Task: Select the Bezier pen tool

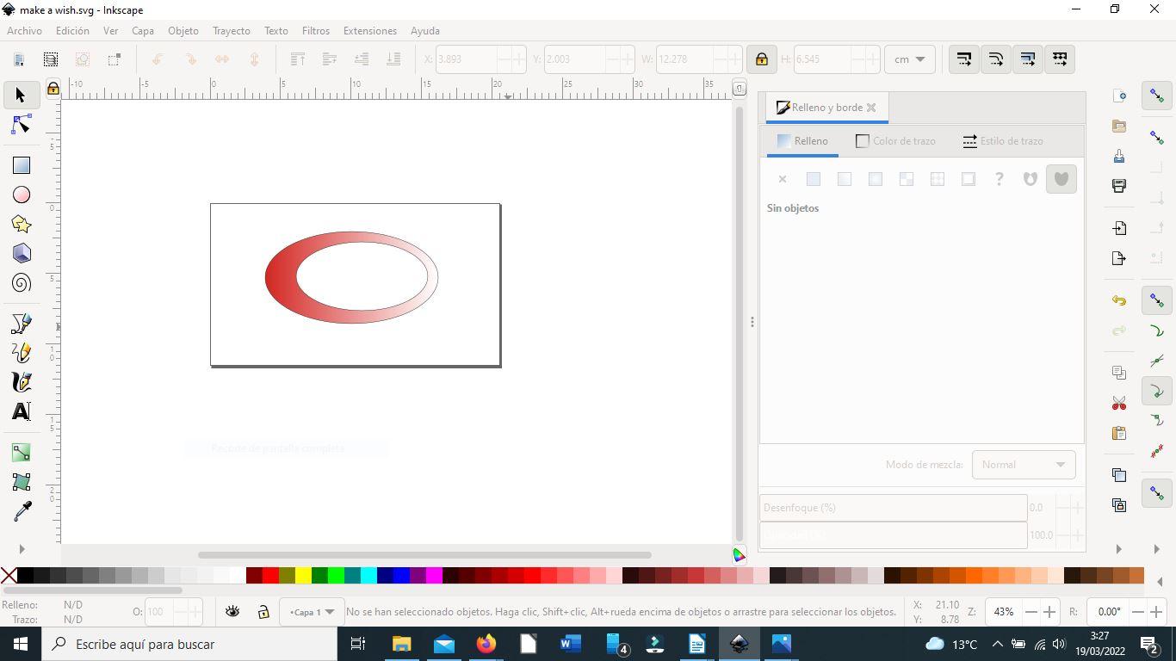Action: tap(21, 324)
